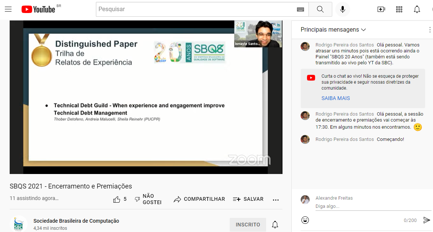
Task: Share the video with COMPARTILHAR
Action: point(199,199)
